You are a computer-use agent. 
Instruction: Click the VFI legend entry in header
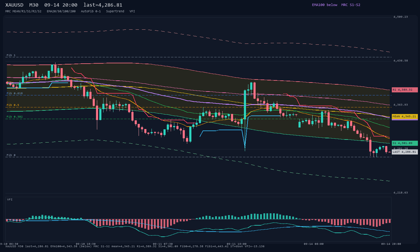click(x=132, y=11)
